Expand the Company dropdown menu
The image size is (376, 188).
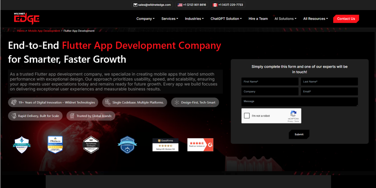pyautogui.click(x=145, y=19)
